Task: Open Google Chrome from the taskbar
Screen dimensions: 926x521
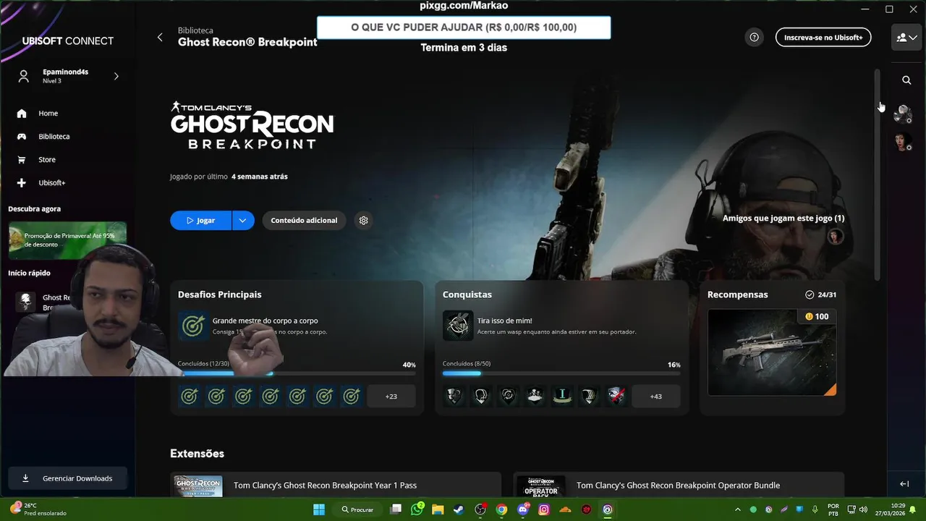Action: click(x=501, y=509)
